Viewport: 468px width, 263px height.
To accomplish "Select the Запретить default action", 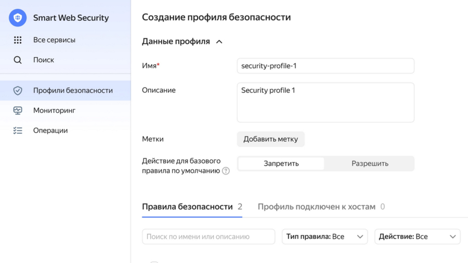I will point(281,164).
